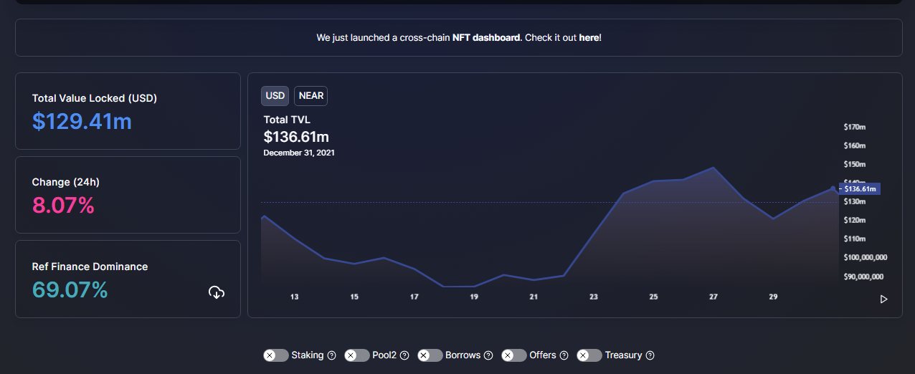Open Offers help question mark icon
915x374 pixels.
564,355
